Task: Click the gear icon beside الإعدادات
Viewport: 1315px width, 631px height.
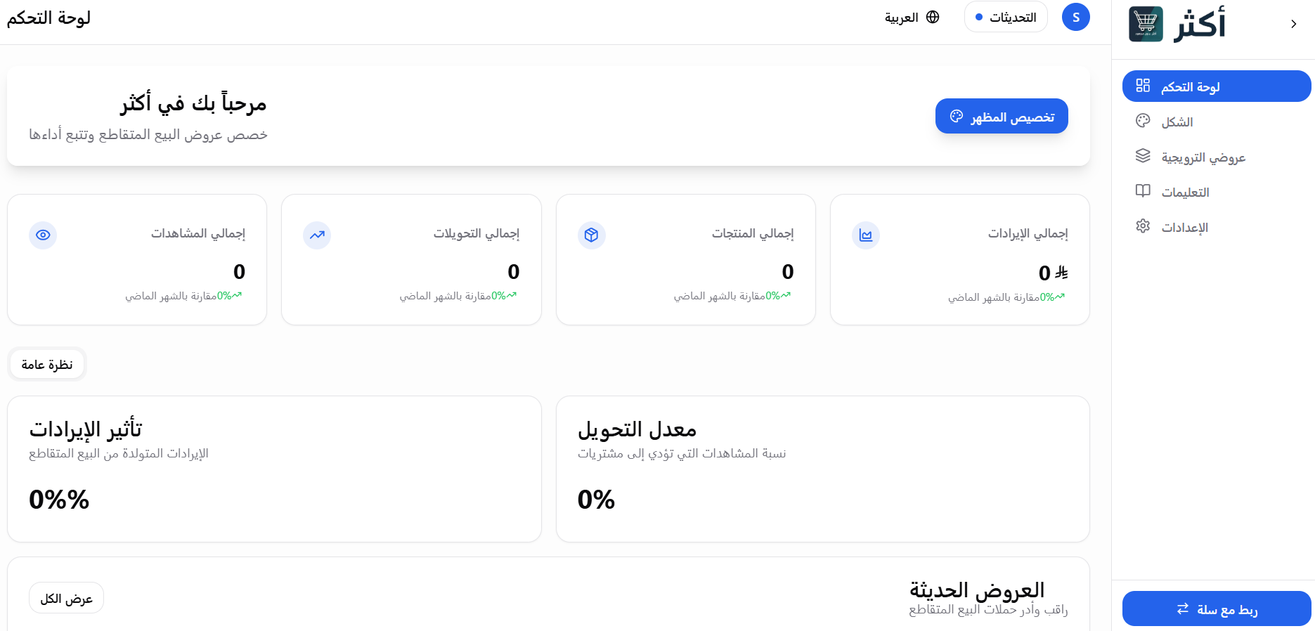Action: (x=1143, y=226)
